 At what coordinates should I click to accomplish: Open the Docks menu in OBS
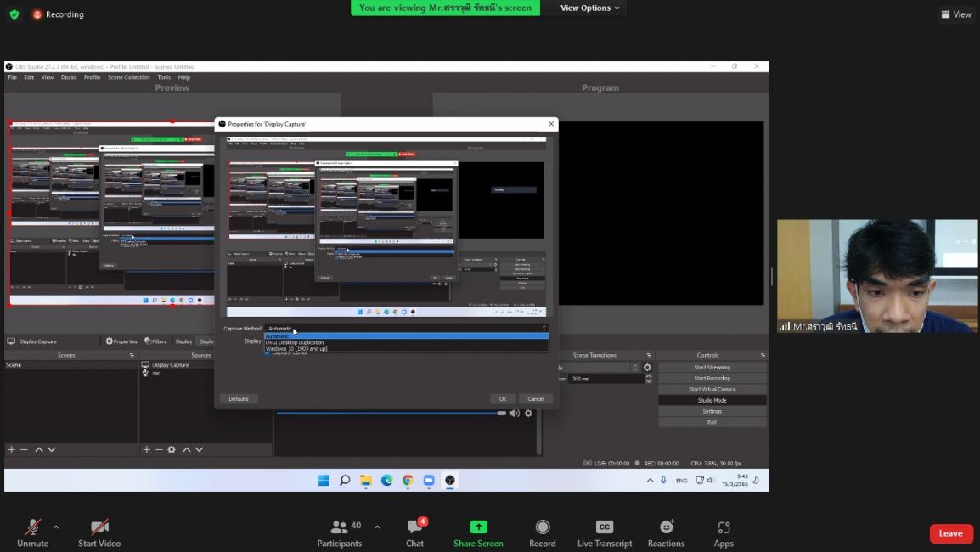(x=69, y=77)
